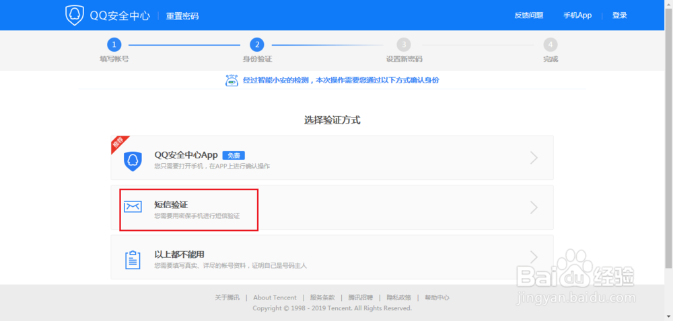This screenshot has width=673, height=321.
Task: Click the 身份验证 step label
Action: pyautogui.click(x=257, y=59)
